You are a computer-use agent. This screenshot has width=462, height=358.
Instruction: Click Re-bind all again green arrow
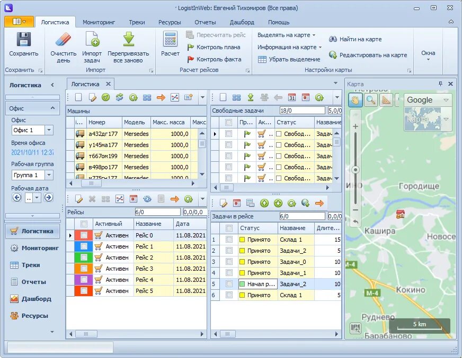pyautogui.click(x=128, y=39)
